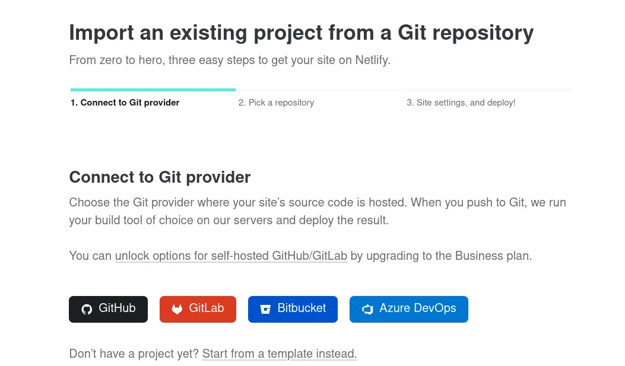Click the Choose the Git provider description paragraph
Screen dimensions: 625x366
coord(317,211)
